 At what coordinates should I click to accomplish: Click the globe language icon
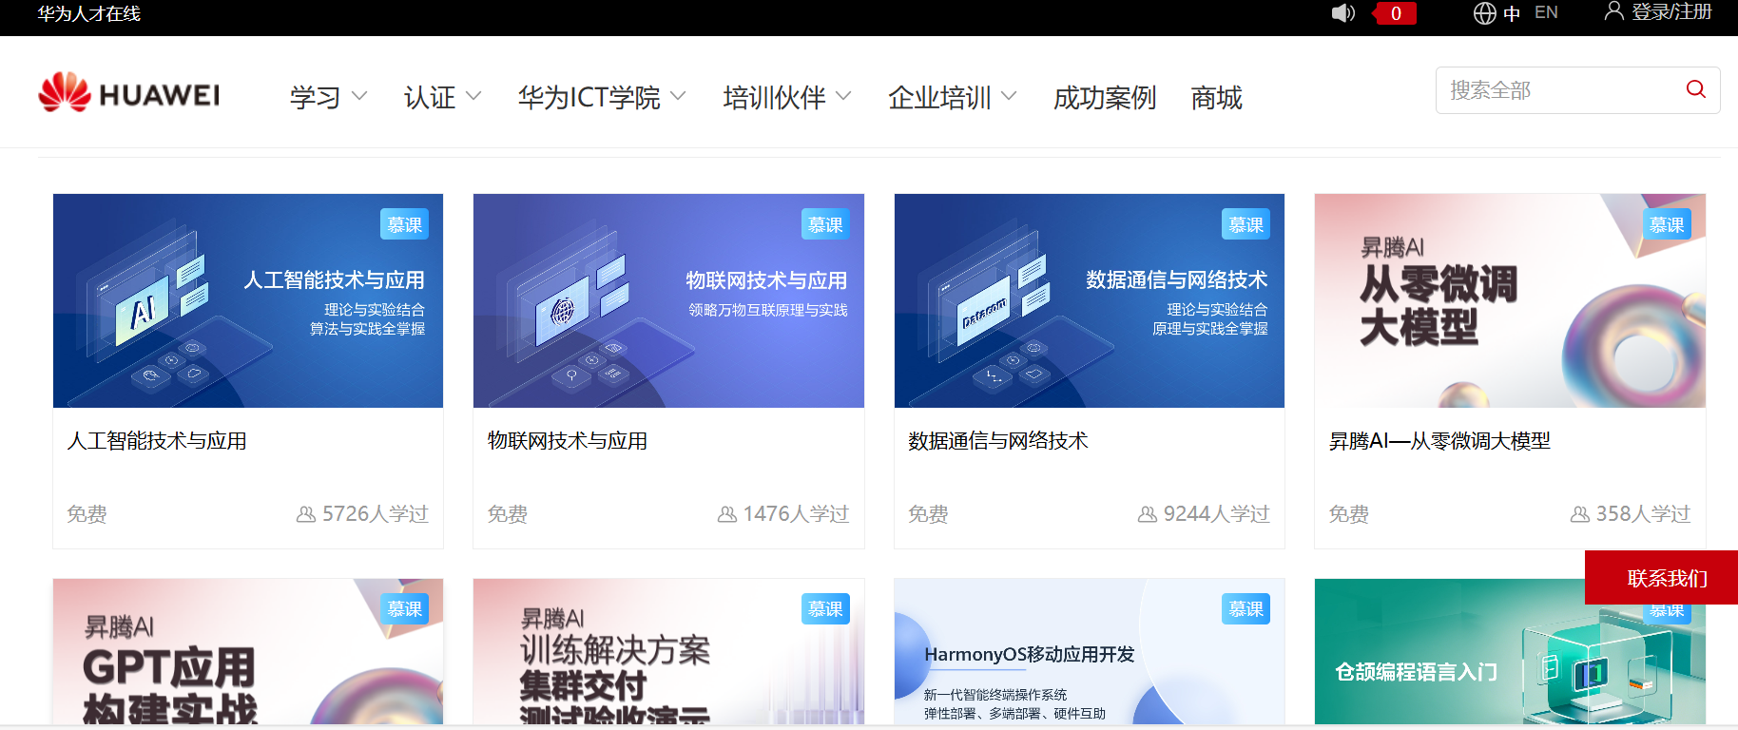point(1484,13)
